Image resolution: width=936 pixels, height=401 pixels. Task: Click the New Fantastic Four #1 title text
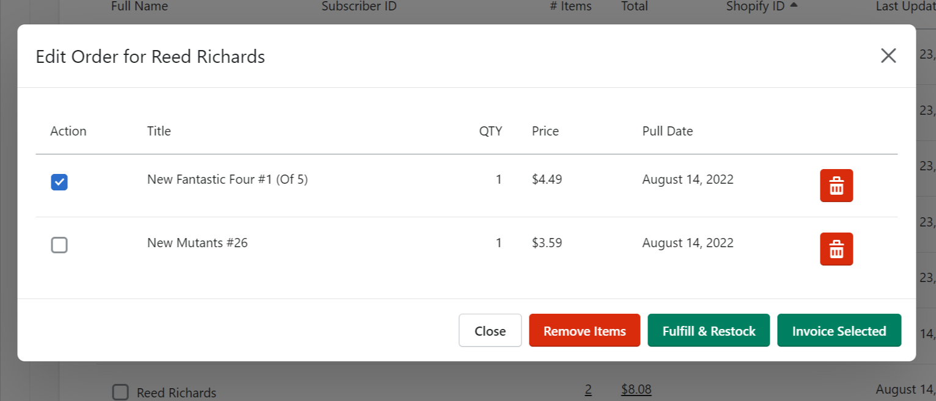point(227,179)
